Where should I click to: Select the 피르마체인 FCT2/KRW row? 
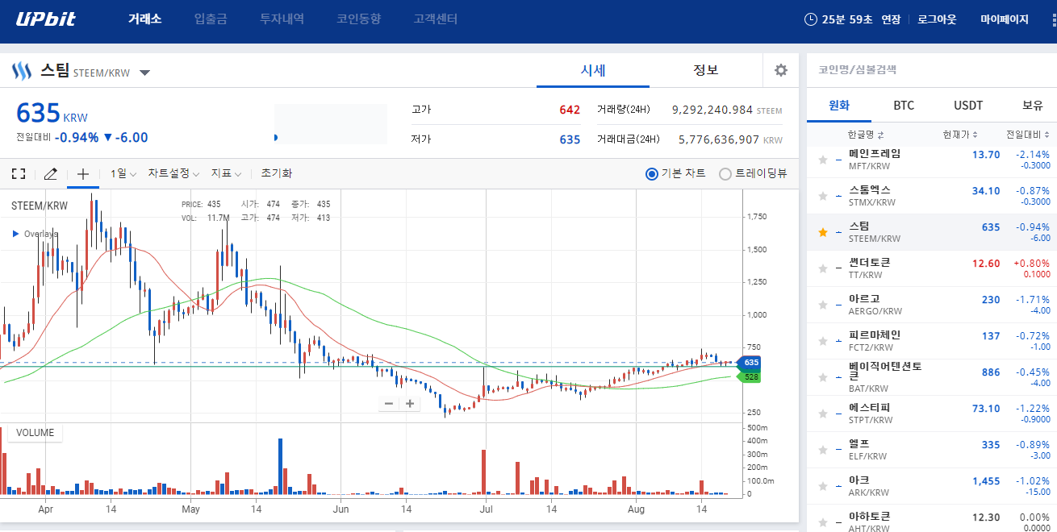[x=932, y=341]
